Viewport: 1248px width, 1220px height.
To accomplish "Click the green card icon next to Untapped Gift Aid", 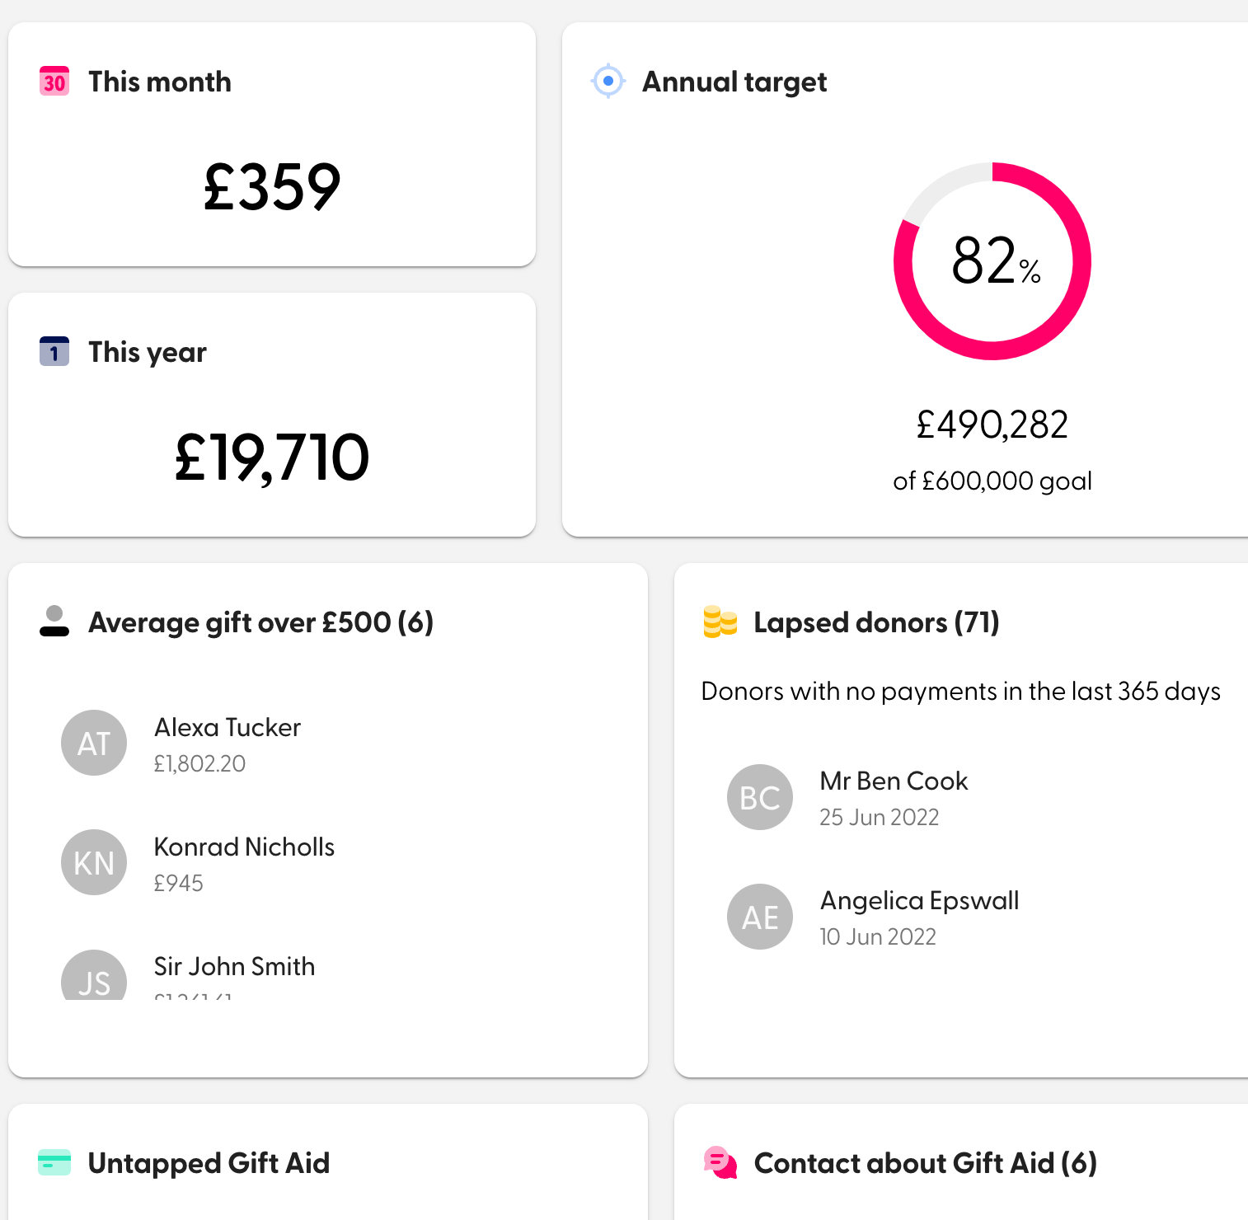I will click(54, 1162).
